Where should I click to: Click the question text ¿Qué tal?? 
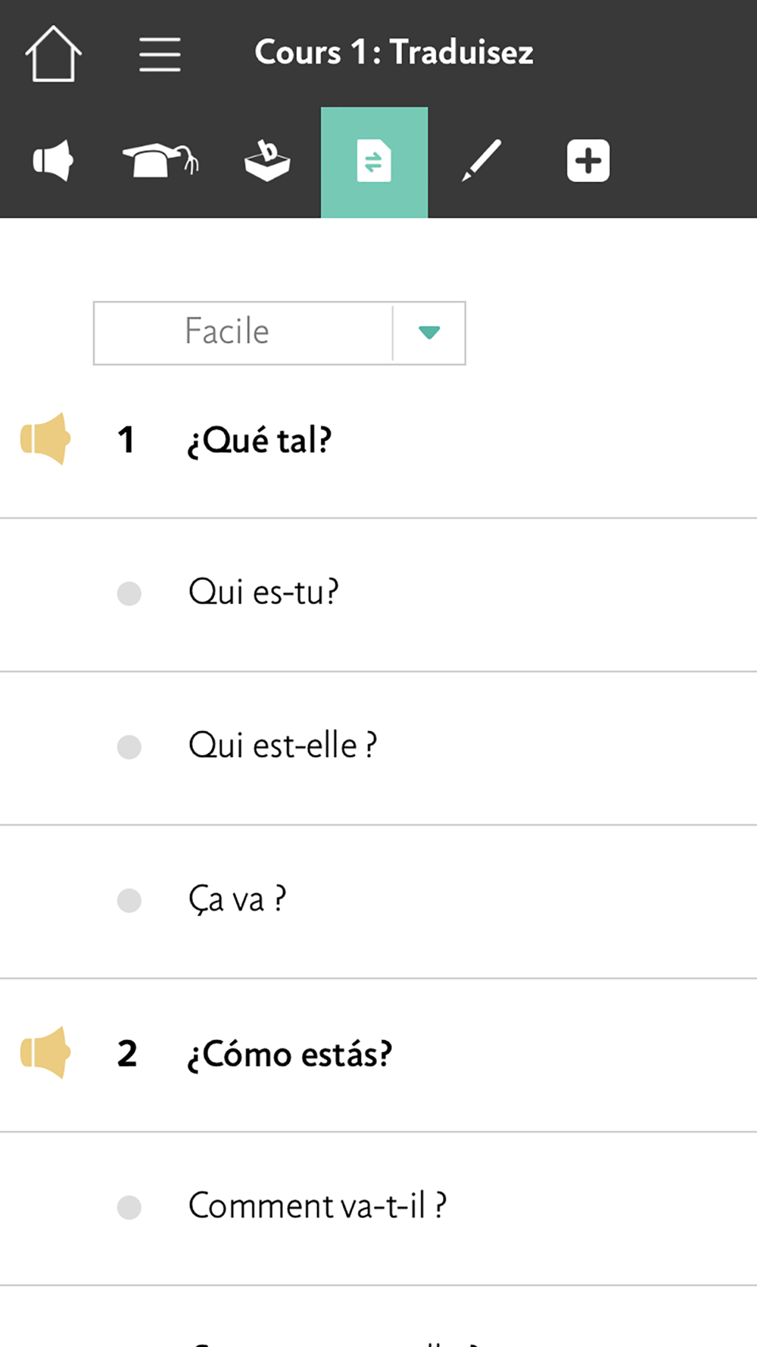tap(260, 440)
